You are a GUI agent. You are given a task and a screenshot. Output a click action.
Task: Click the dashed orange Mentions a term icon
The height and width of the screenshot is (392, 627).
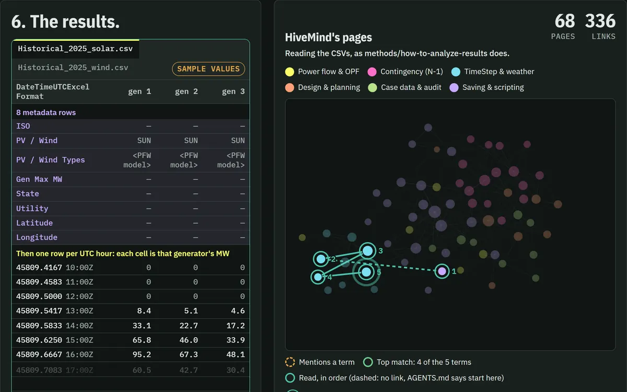coord(290,362)
